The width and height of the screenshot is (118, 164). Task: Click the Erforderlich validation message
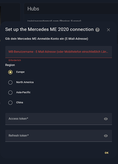point(15,60)
